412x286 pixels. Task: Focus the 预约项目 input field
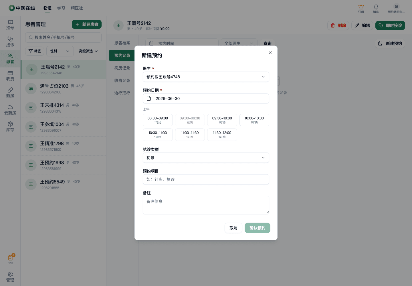click(206, 179)
